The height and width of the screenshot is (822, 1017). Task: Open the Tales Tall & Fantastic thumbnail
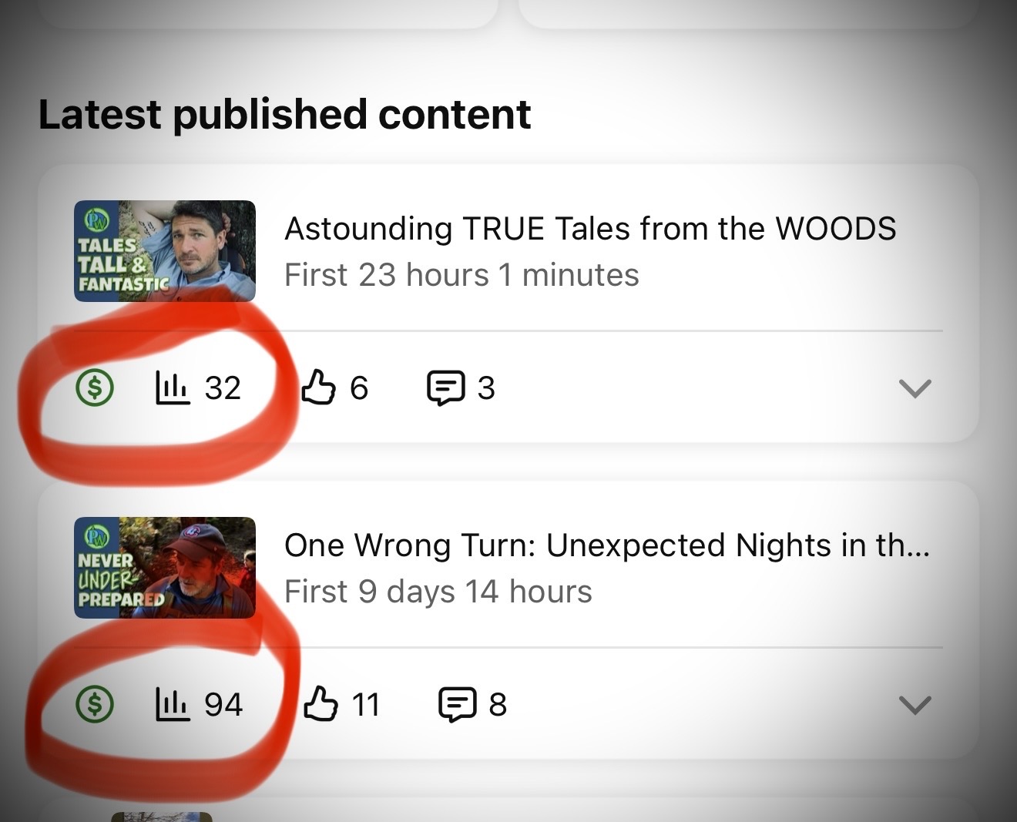pos(165,251)
